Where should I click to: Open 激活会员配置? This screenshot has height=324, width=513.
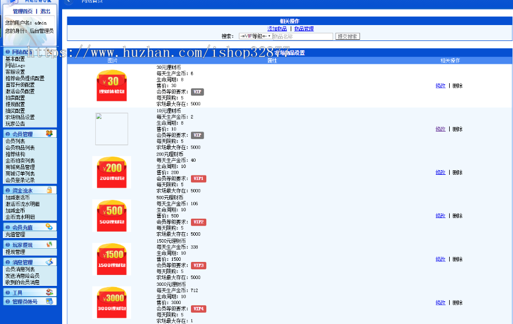click(x=20, y=92)
